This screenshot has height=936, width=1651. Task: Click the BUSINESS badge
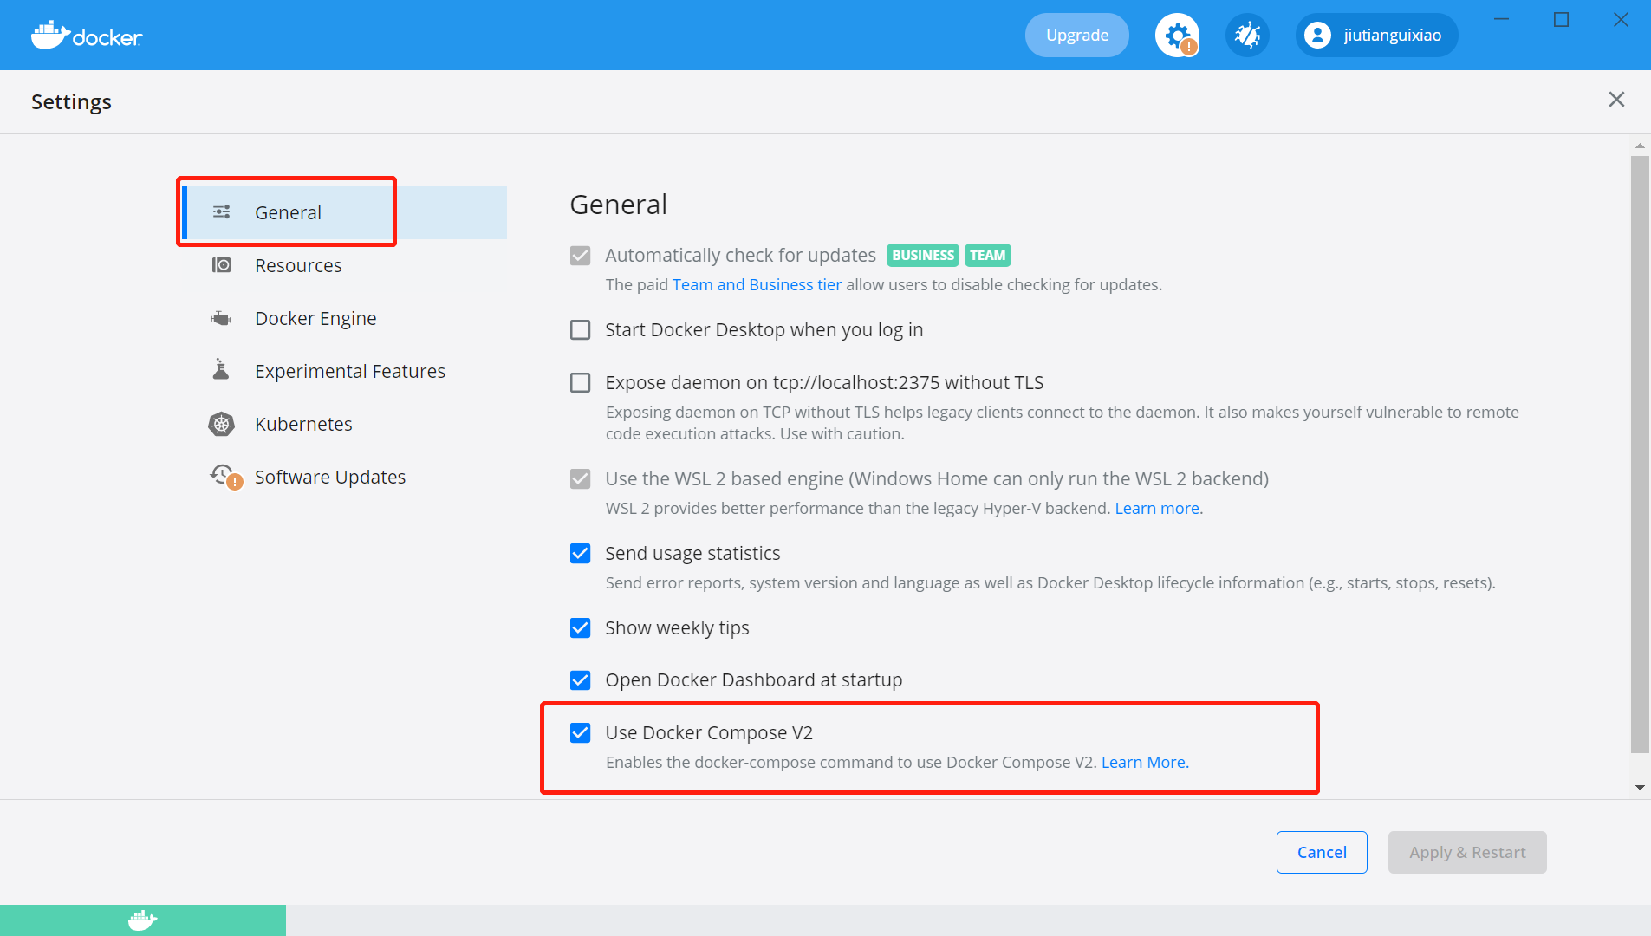coord(923,256)
